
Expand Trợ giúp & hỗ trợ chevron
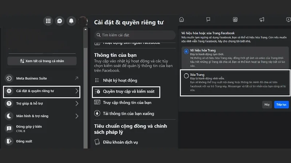click(77, 104)
